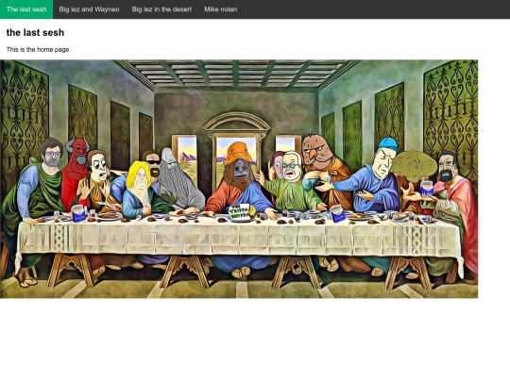Switch to Big lez in the desert page

(161, 9)
